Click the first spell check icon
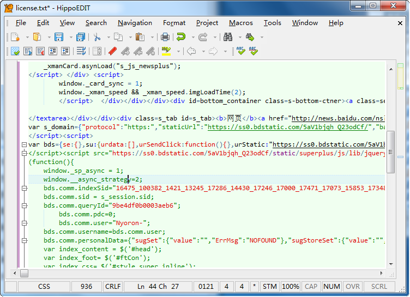 (x=240, y=51)
